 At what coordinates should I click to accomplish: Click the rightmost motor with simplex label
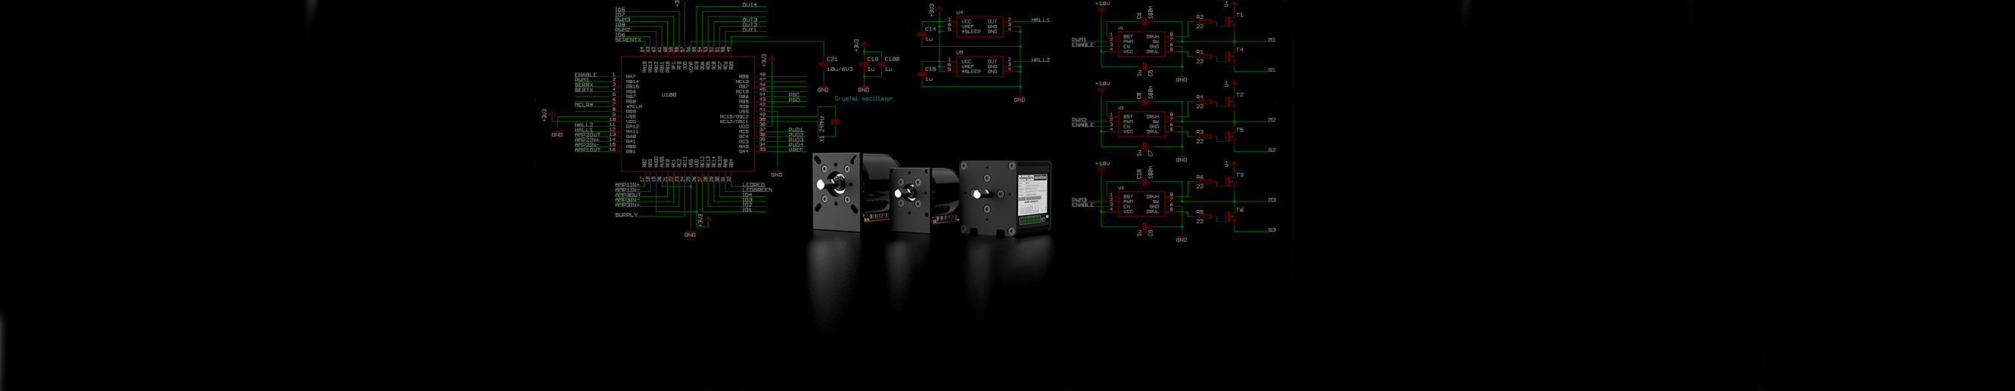(x=1005, y=199)
